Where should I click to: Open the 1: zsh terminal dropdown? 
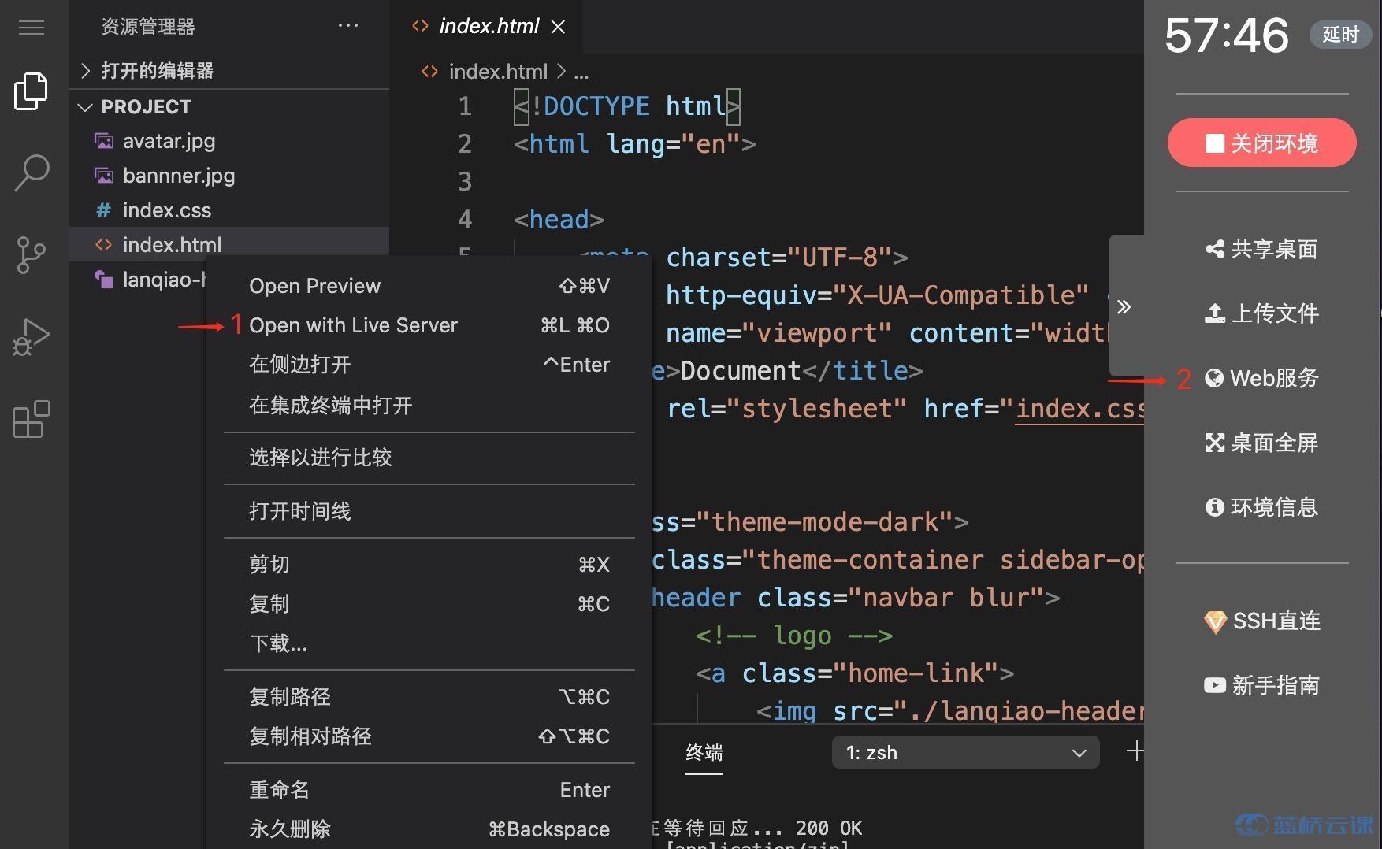(965, 752)
